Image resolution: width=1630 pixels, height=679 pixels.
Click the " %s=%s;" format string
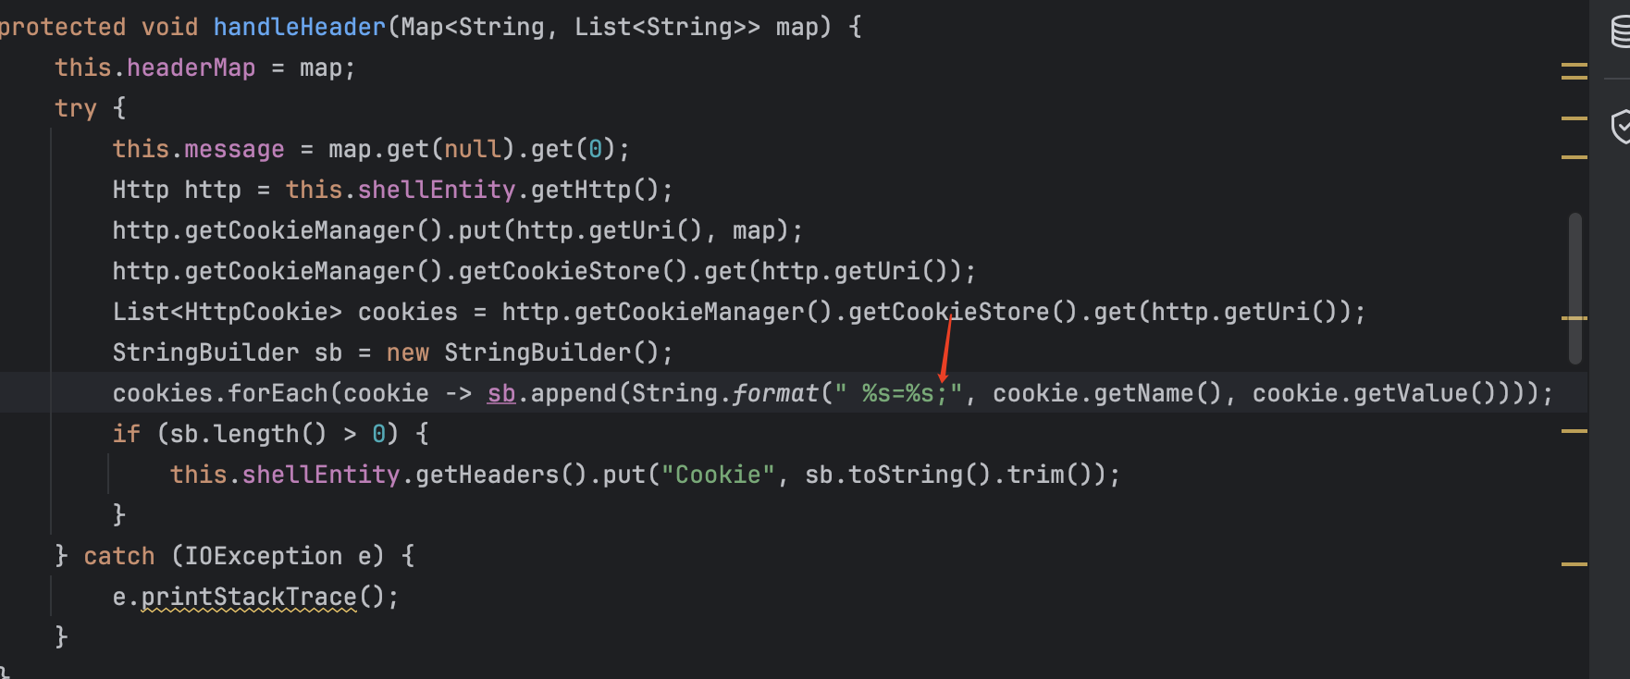[x=898, y=393]
